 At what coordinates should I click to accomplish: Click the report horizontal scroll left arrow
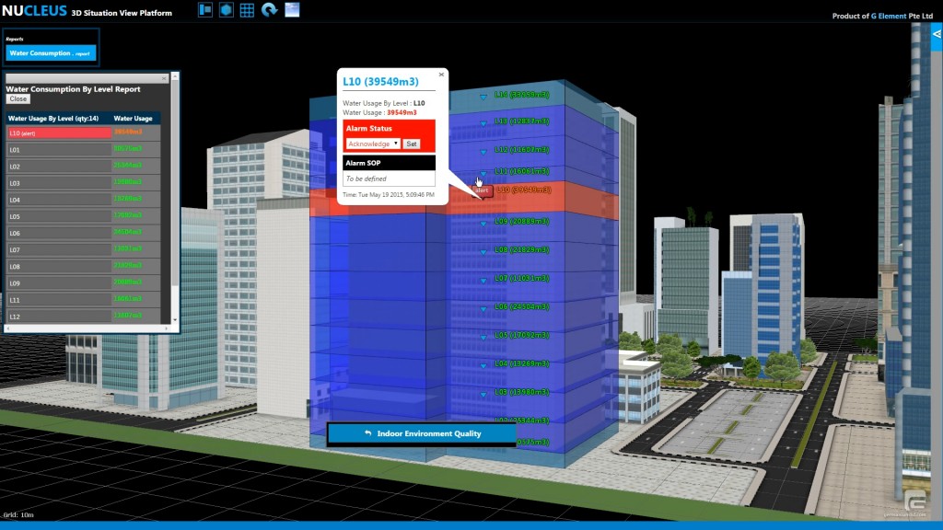pos(7,328)
